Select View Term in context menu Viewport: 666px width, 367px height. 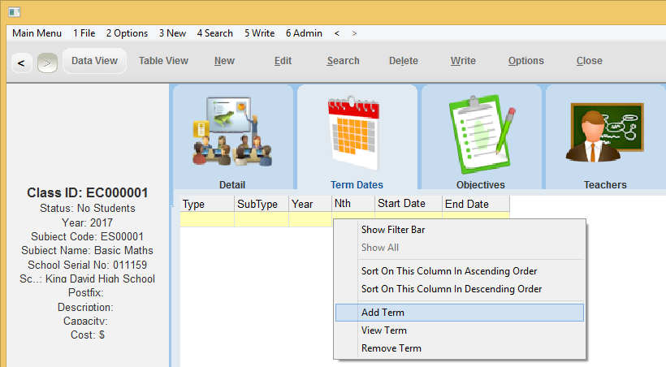(383, 330)
